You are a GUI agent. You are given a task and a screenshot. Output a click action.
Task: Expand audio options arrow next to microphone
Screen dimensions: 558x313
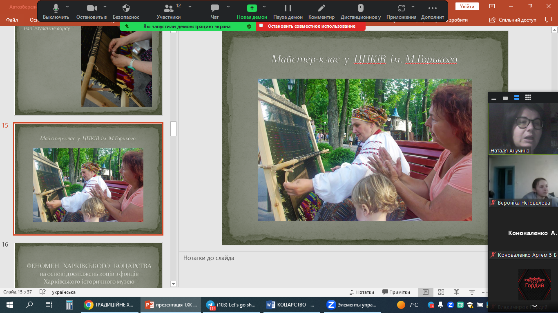[67, 7]
